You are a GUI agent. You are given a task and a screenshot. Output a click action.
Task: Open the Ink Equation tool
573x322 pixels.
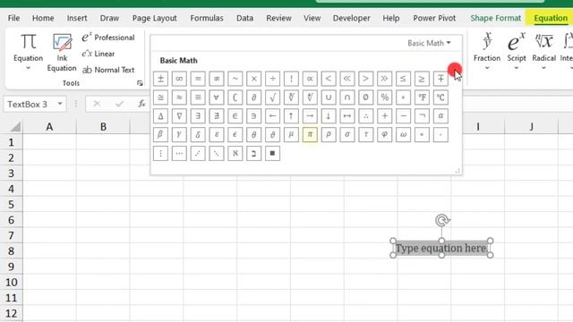click(x=62, y=53)
